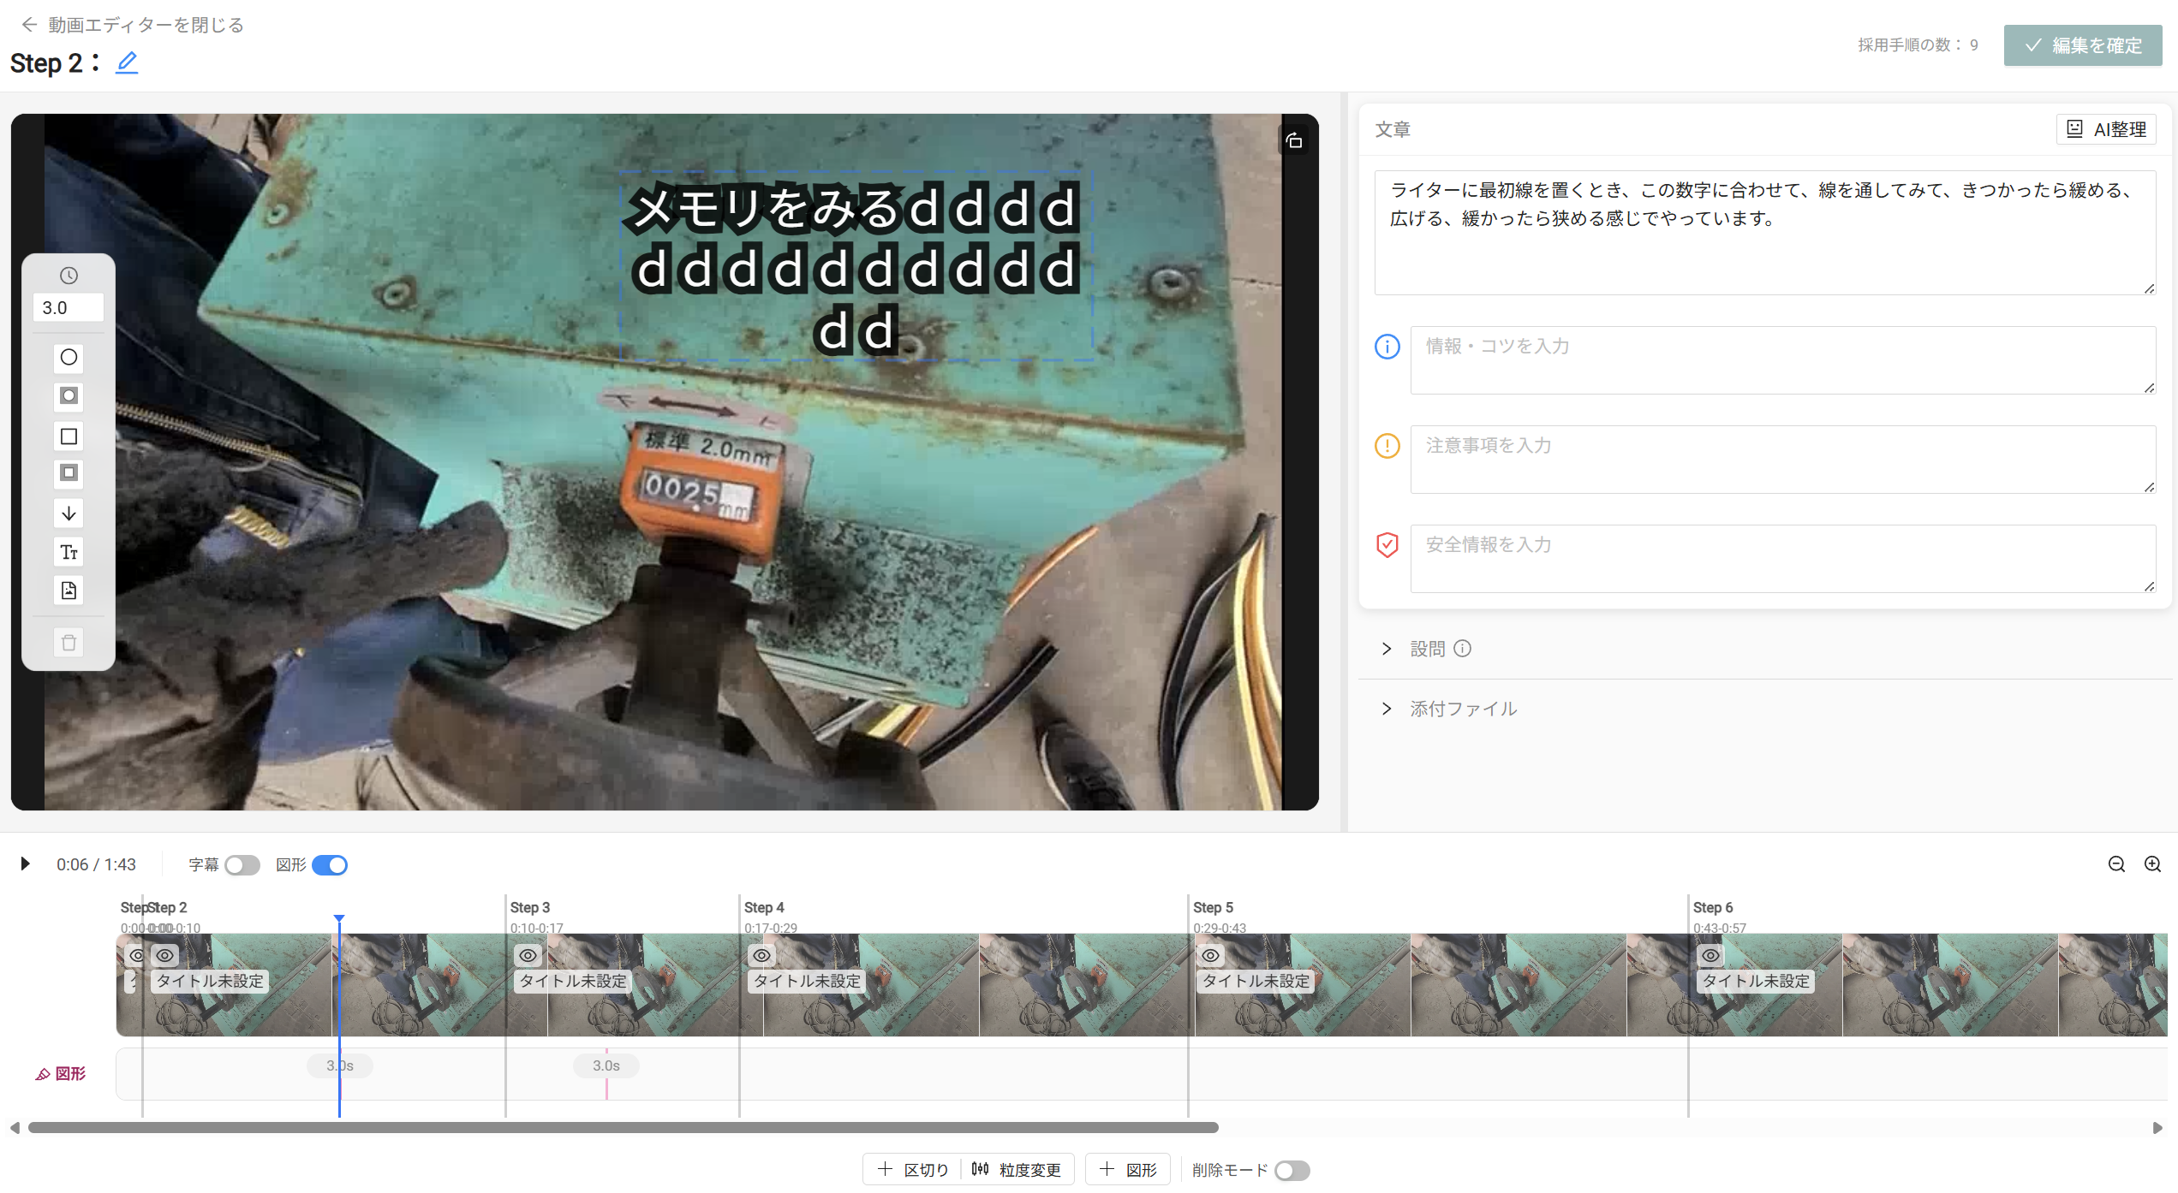The width and height of the screenshot is (2178, 1193).
Task: Disable the 図形 shapes switch
Action: [330, 865]
